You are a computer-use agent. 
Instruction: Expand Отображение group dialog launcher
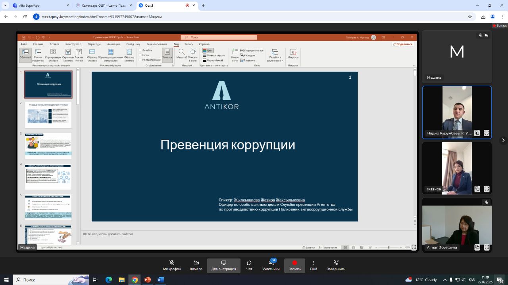coord(173,65)
